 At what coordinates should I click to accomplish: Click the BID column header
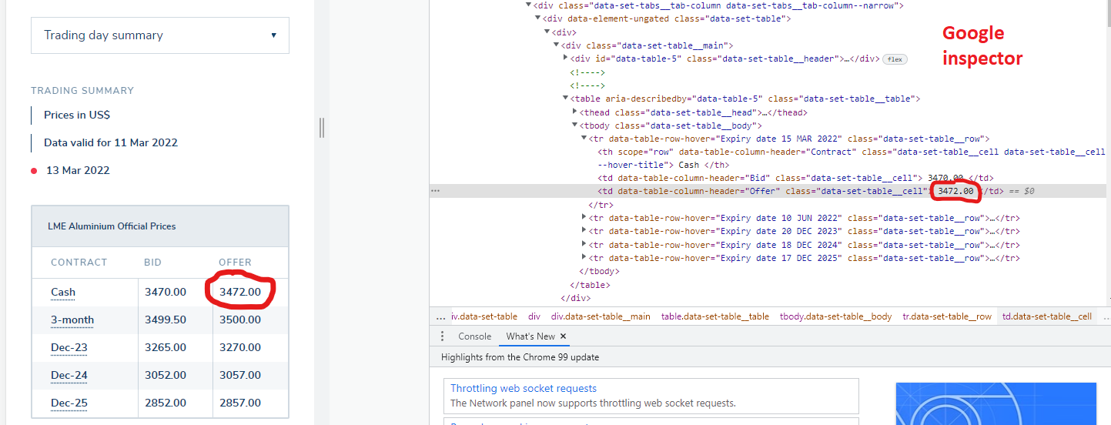[x=152, y=263]
